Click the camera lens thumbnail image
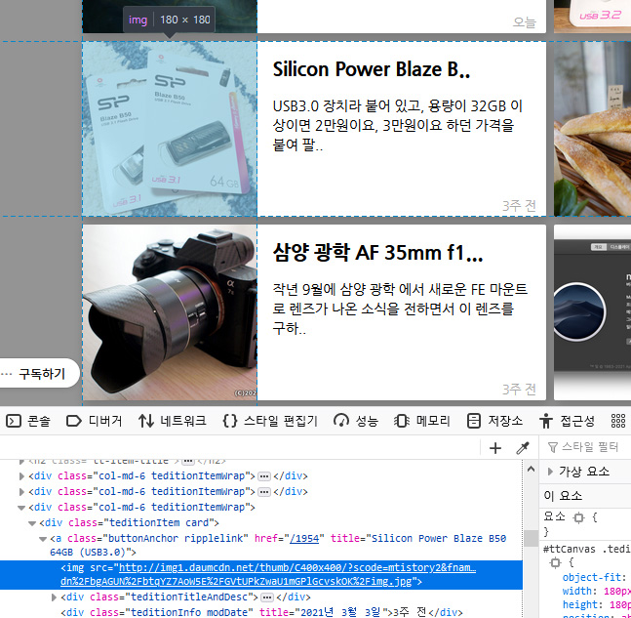The width and height of the screenshot is (631, 618). coord(170,312)
